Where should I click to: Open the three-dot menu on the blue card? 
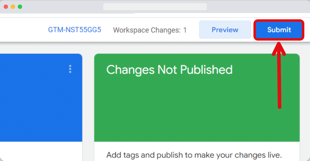click(x=70, y=69)
